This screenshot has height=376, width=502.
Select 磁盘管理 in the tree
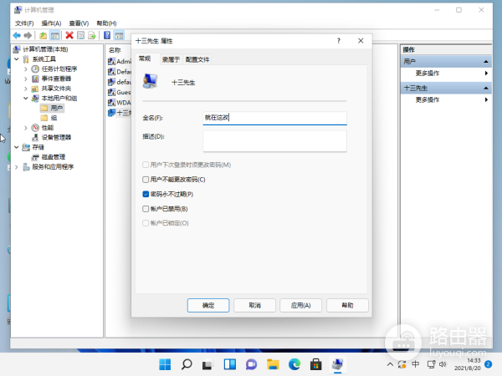[49, 157]
